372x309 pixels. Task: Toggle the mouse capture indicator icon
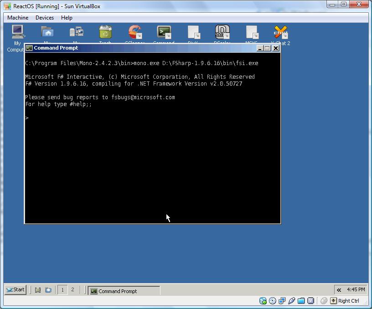324,301
